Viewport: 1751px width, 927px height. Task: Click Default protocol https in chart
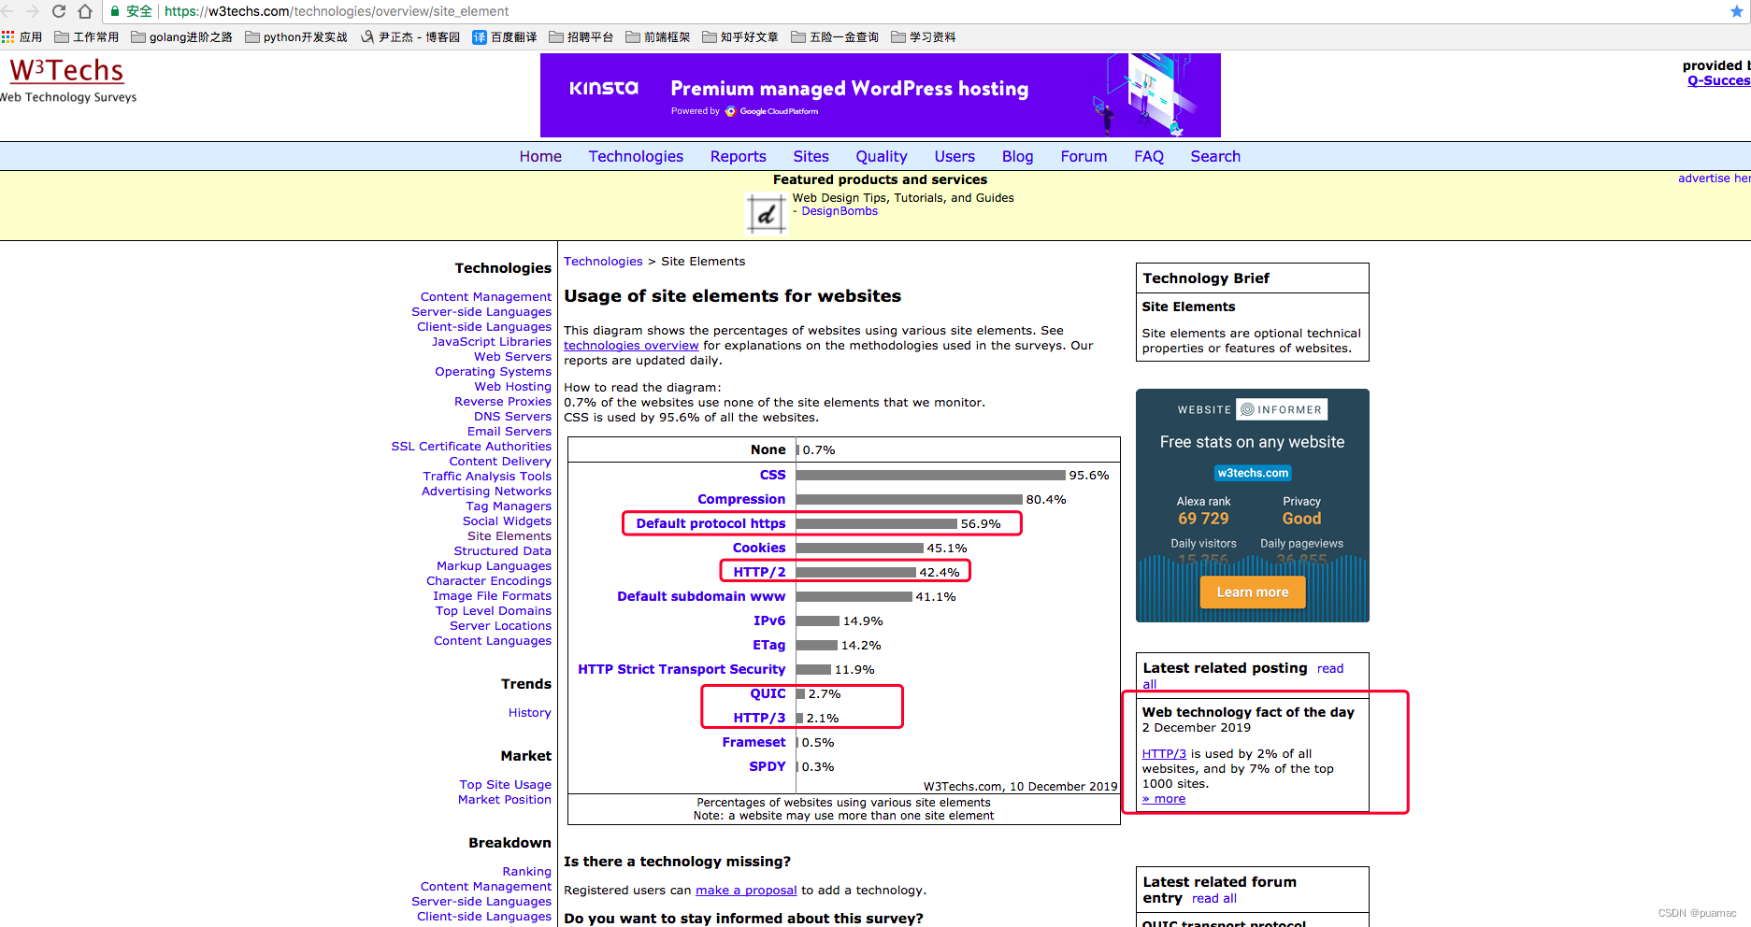click(x=710, y=523)
